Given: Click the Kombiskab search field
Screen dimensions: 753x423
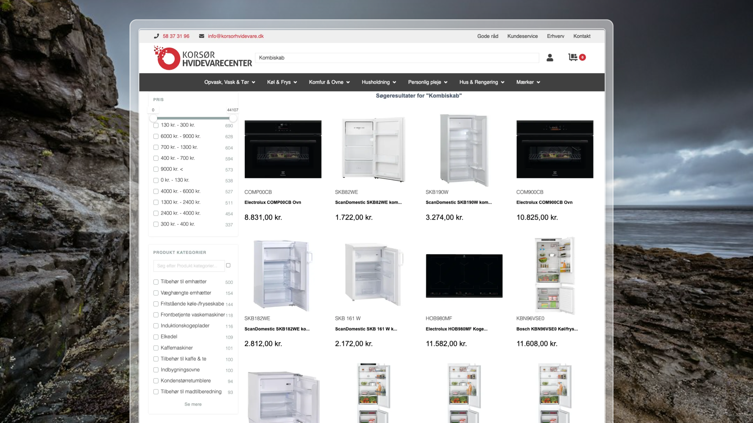Looking at the screenshot, I should [397, 58].
